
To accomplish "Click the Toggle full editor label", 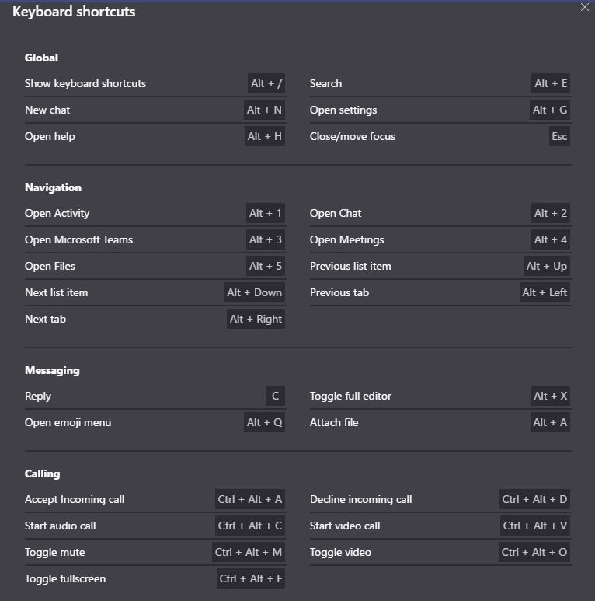I will click(350, 397).
